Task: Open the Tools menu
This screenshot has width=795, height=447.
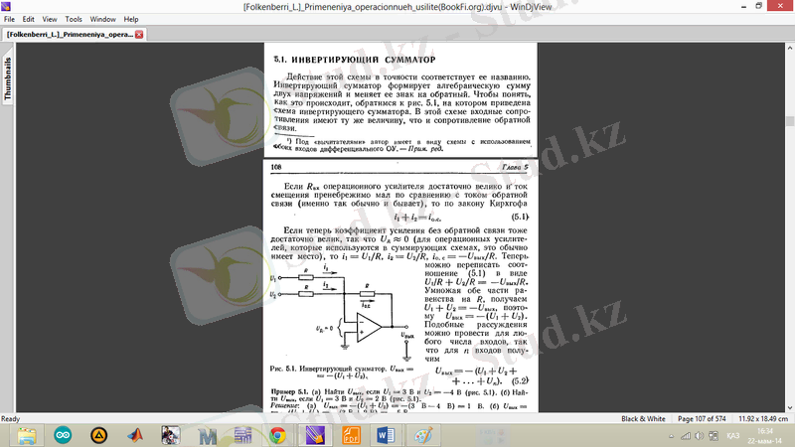Action: (75, 19)
